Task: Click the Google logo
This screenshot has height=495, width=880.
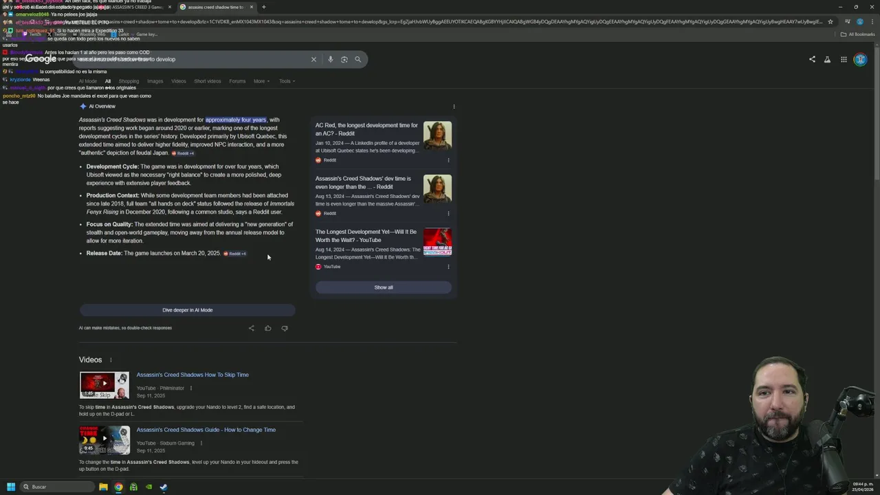Action: coord(41,59)
